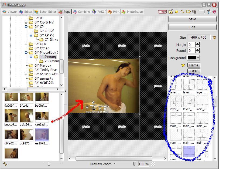Decrease the Round value with down arrow
226x169 pixels.
[197, 52]
